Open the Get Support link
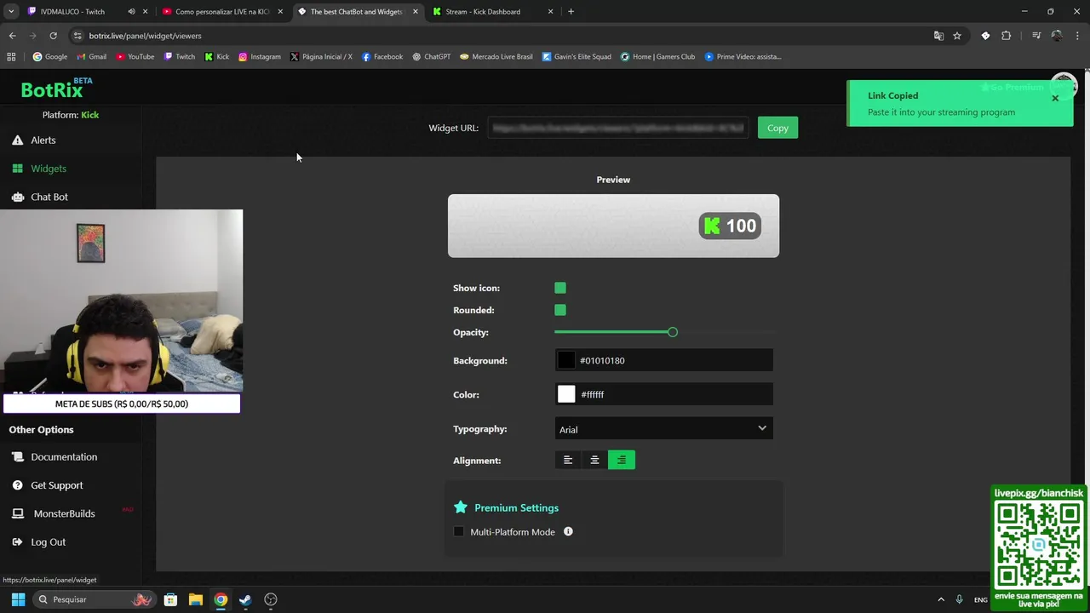The image size is (1090, 613). click(57, 485)
